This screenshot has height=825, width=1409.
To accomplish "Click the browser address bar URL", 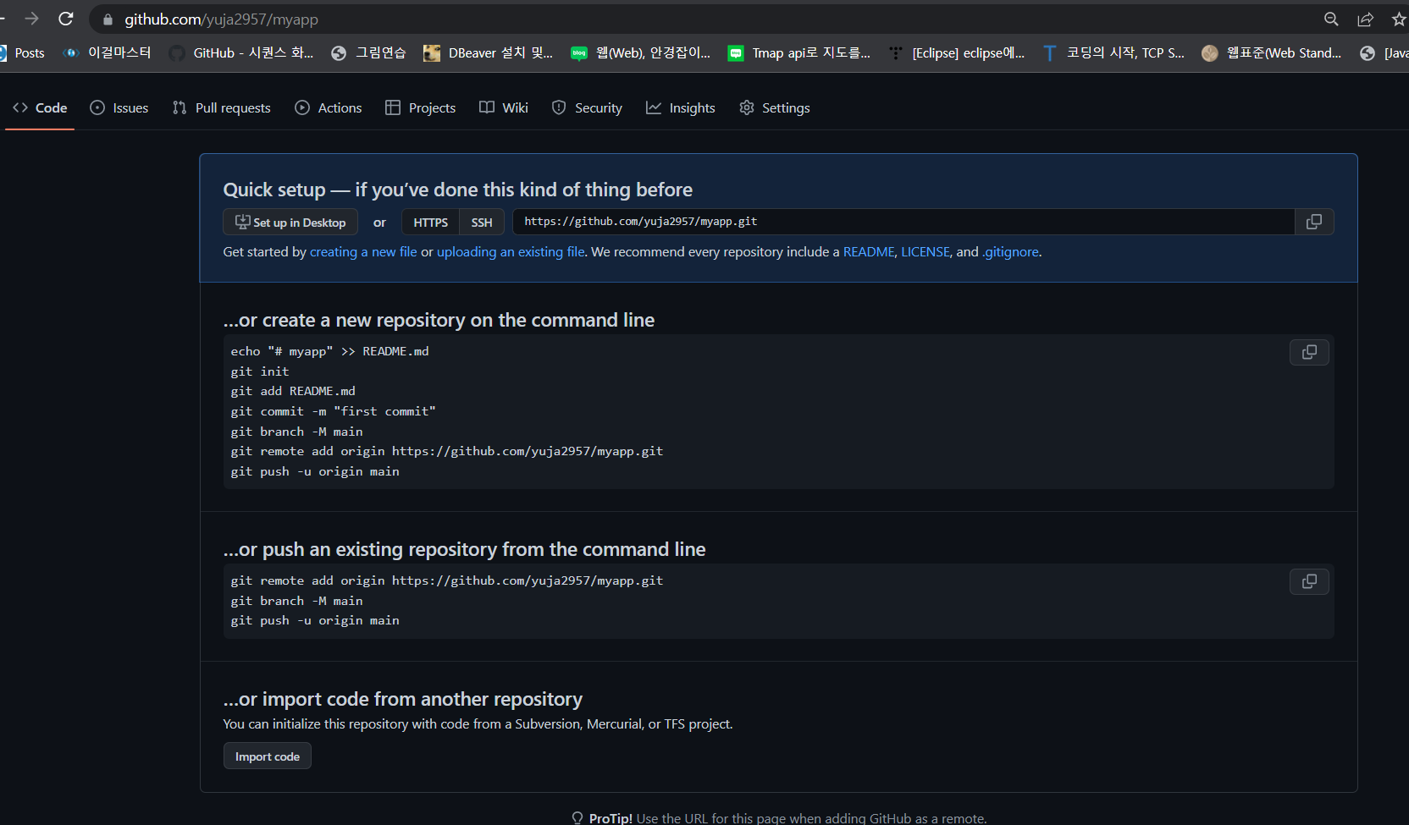I will pos(222,19).
